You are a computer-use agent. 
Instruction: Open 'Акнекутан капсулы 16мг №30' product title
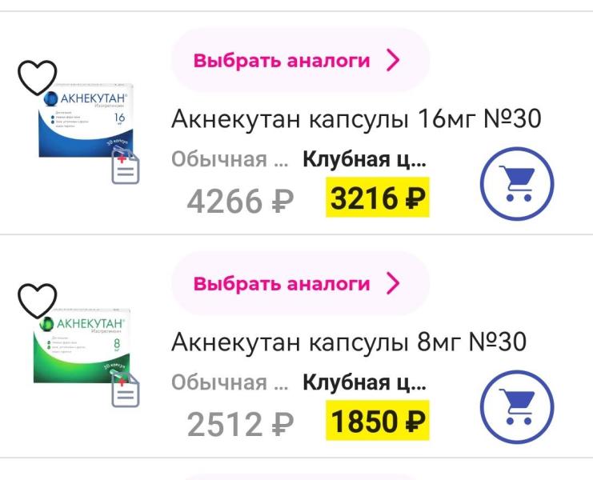click(356, 119)
